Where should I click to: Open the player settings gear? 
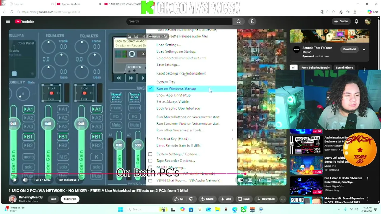coord(260,180)
